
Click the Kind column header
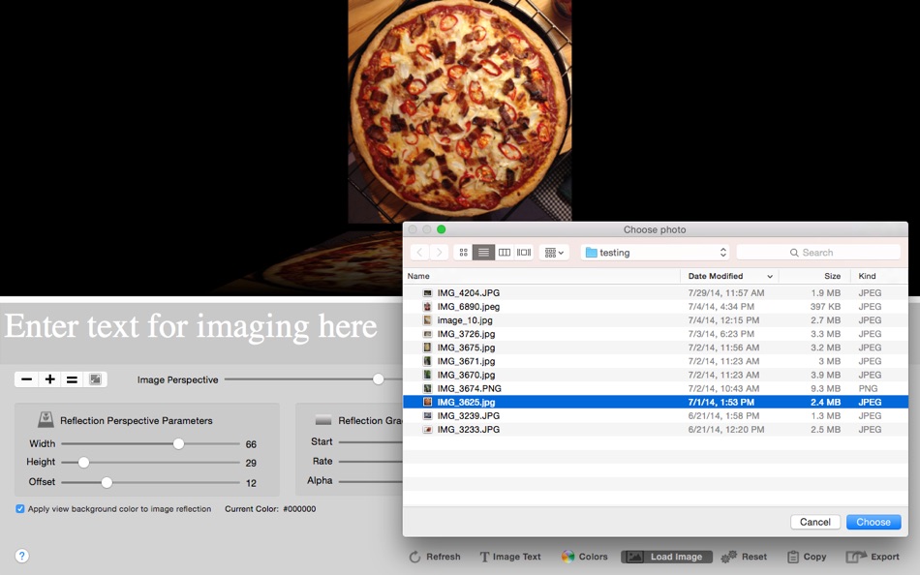[x=869, y=276]
